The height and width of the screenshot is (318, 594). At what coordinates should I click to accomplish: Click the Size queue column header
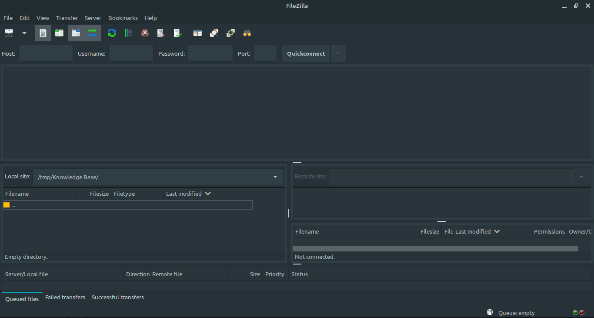245,274
